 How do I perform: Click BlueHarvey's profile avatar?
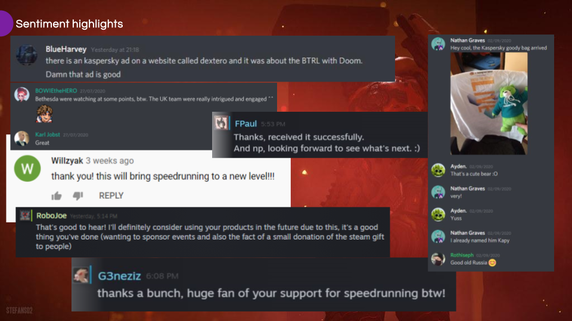[x=27, y=55]
